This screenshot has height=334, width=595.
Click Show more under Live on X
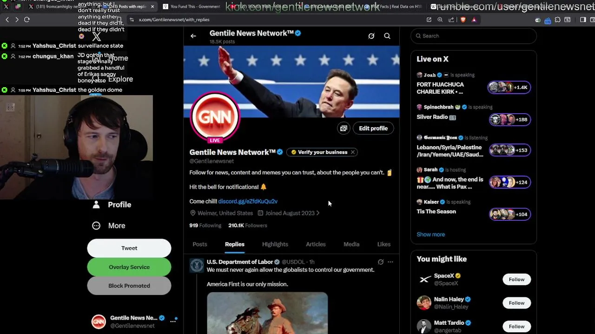[x=431, y=234]
